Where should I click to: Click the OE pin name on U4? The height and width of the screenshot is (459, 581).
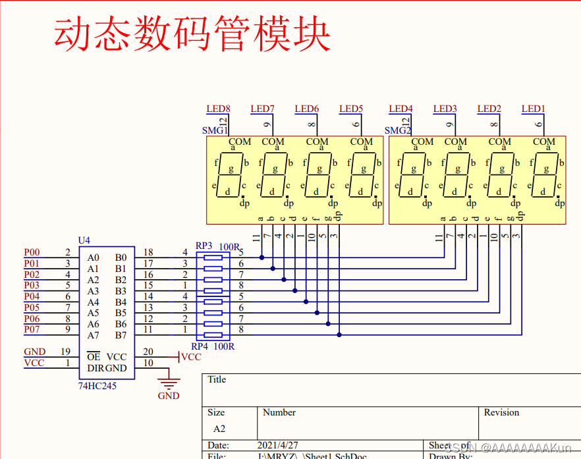[94, 356]
